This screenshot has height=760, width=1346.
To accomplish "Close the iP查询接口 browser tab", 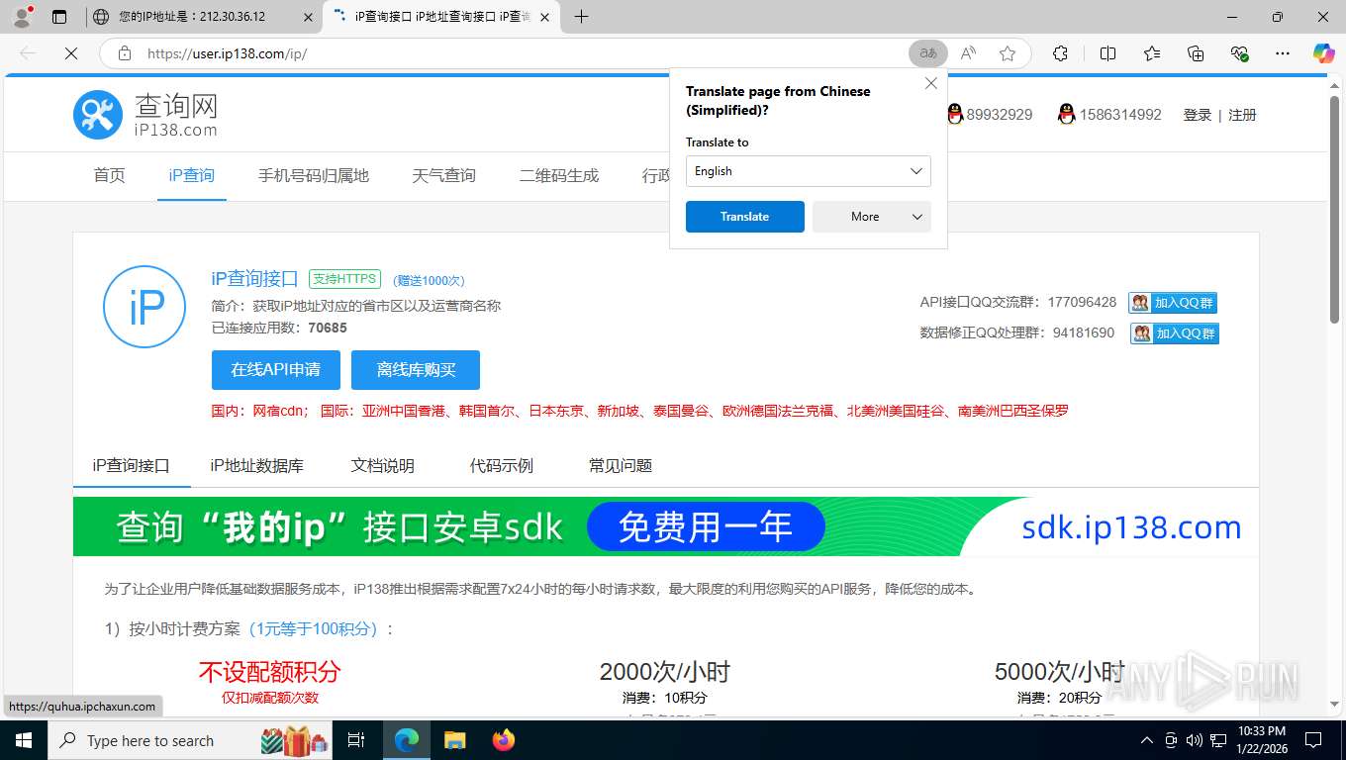I will tap(544, 17).
